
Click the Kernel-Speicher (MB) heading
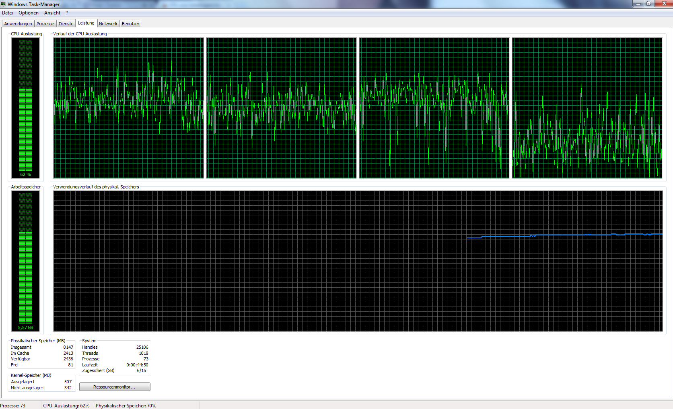coord(31,375)
